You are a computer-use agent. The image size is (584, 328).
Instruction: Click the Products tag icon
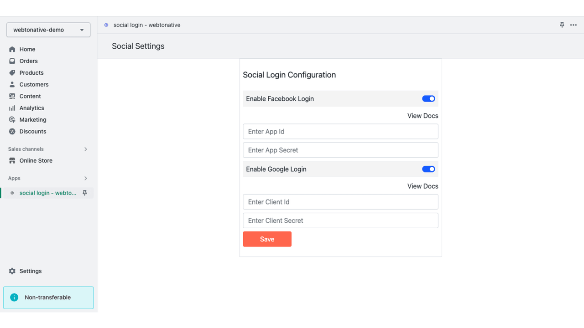tap(12, 73)
